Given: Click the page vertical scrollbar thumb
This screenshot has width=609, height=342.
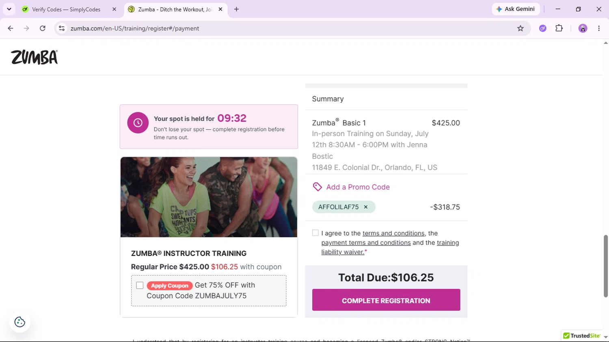Looking at the screenshot, I should click(605, 266).
